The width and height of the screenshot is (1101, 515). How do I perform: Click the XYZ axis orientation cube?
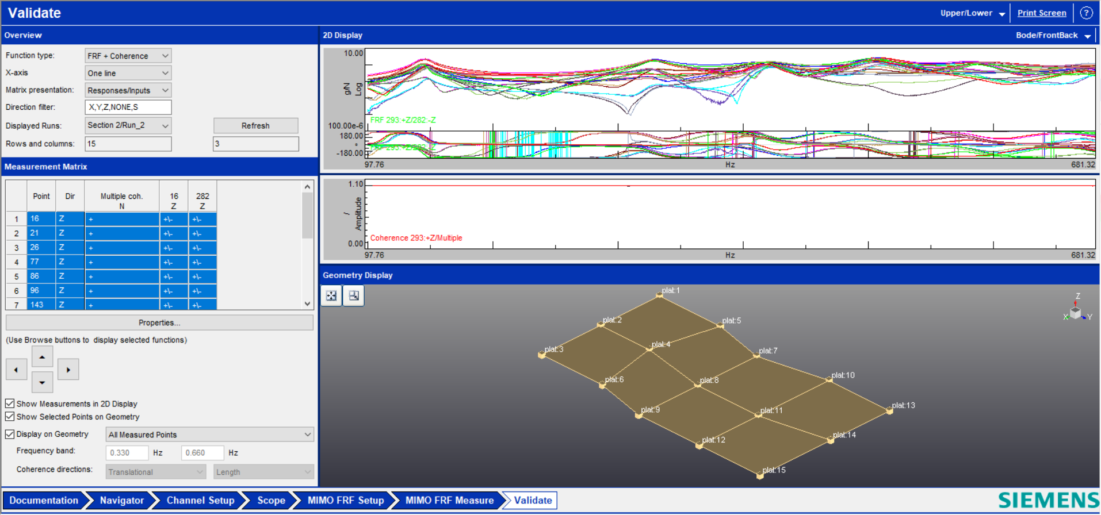[x=1075, y=312]
